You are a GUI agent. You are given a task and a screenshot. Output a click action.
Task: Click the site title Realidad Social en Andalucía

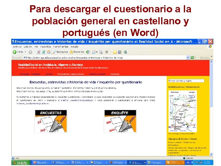pos(50,65)
